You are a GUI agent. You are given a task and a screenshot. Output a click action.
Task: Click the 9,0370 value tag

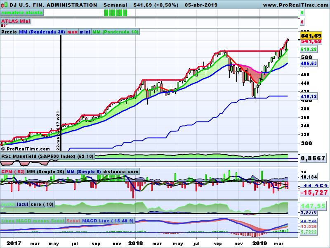pyautogui.click(x=309, y=212)
